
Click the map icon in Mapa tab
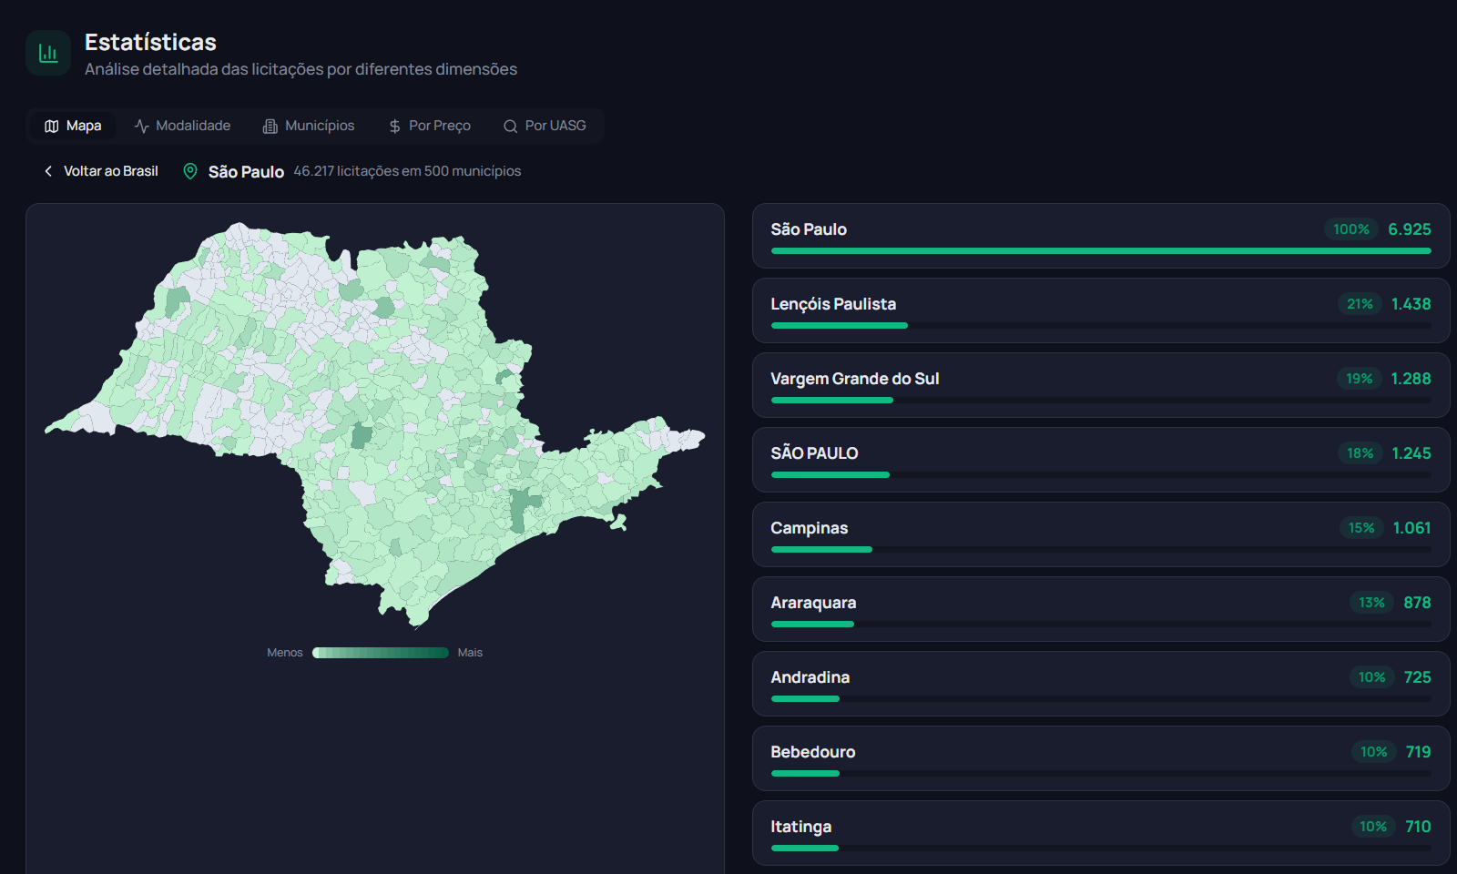point(52,127)
